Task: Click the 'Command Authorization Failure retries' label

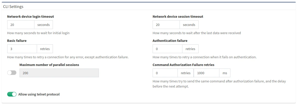Action: (183, 65)
